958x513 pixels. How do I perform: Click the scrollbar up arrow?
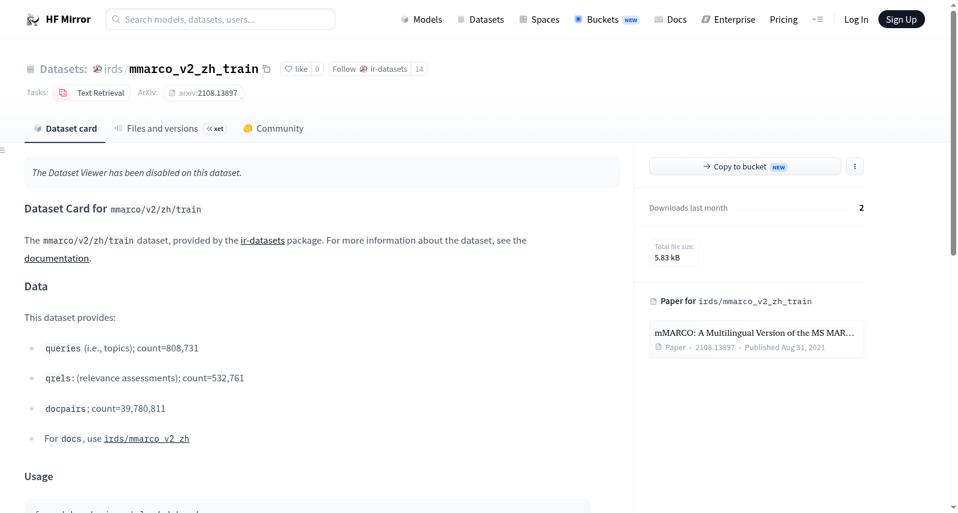tap(953, 5)
